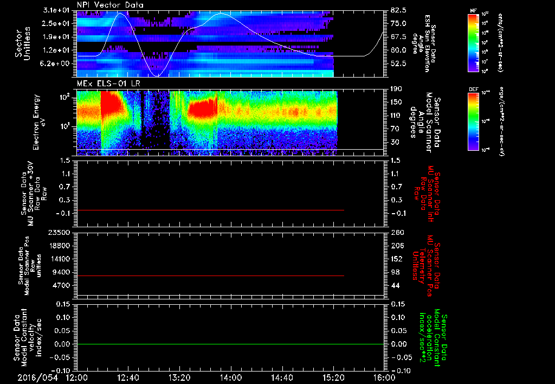Click the red MU Scanner Pos Telemetry title
Viewport: 555px width, 384px height.
click(x=427, y=266)
